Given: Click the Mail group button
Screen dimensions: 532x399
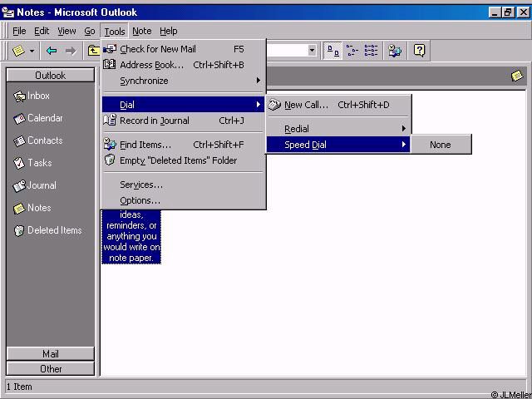Looking at the screenshot, I should pos(51,354).
